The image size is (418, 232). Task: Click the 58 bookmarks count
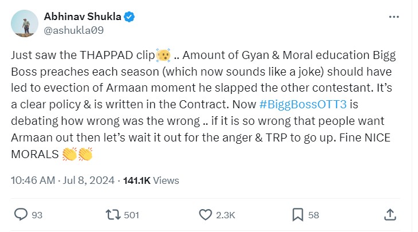(x=314, y=215)
